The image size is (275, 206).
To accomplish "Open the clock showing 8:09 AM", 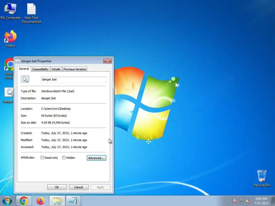I will 261,201.
